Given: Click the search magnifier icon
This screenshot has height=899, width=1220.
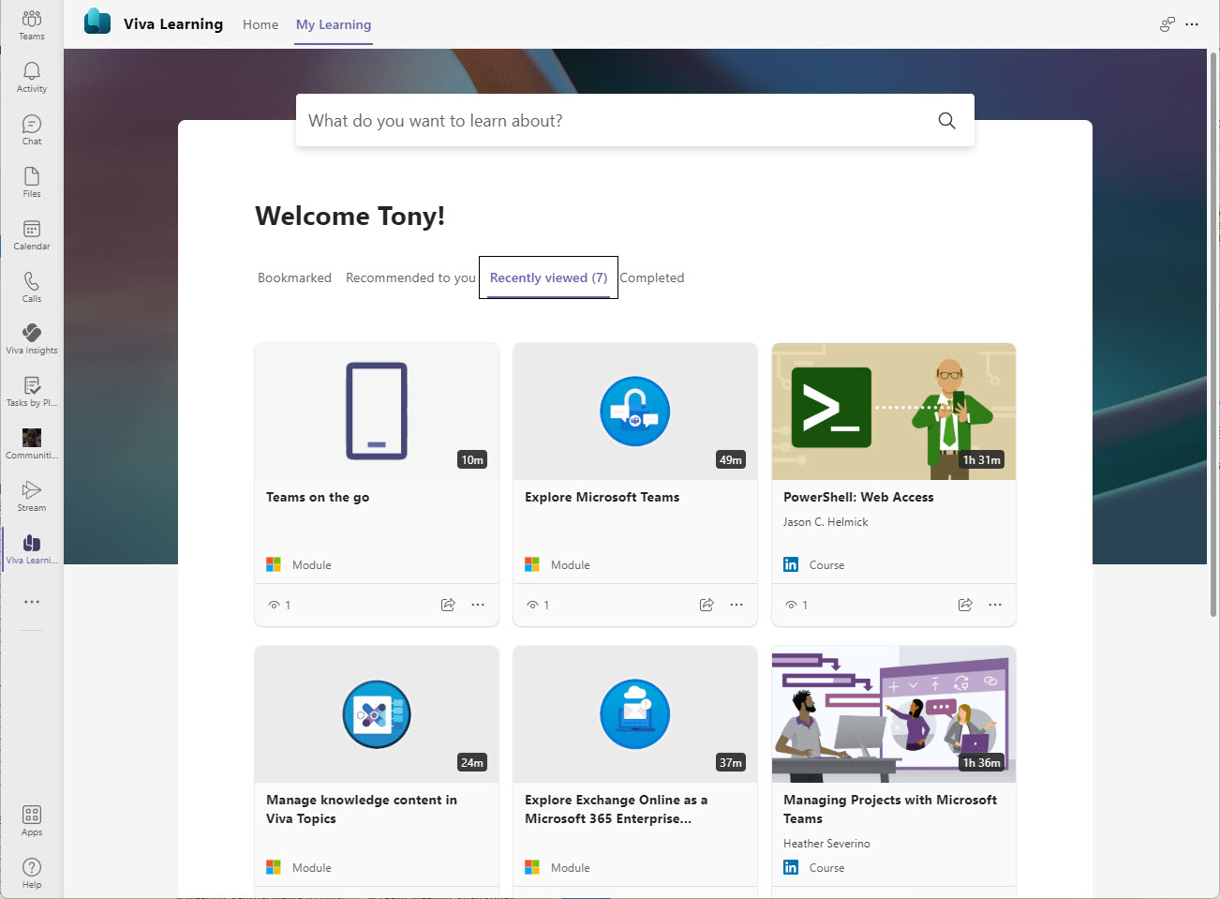Looking at the screenshot, I should 946,121.
